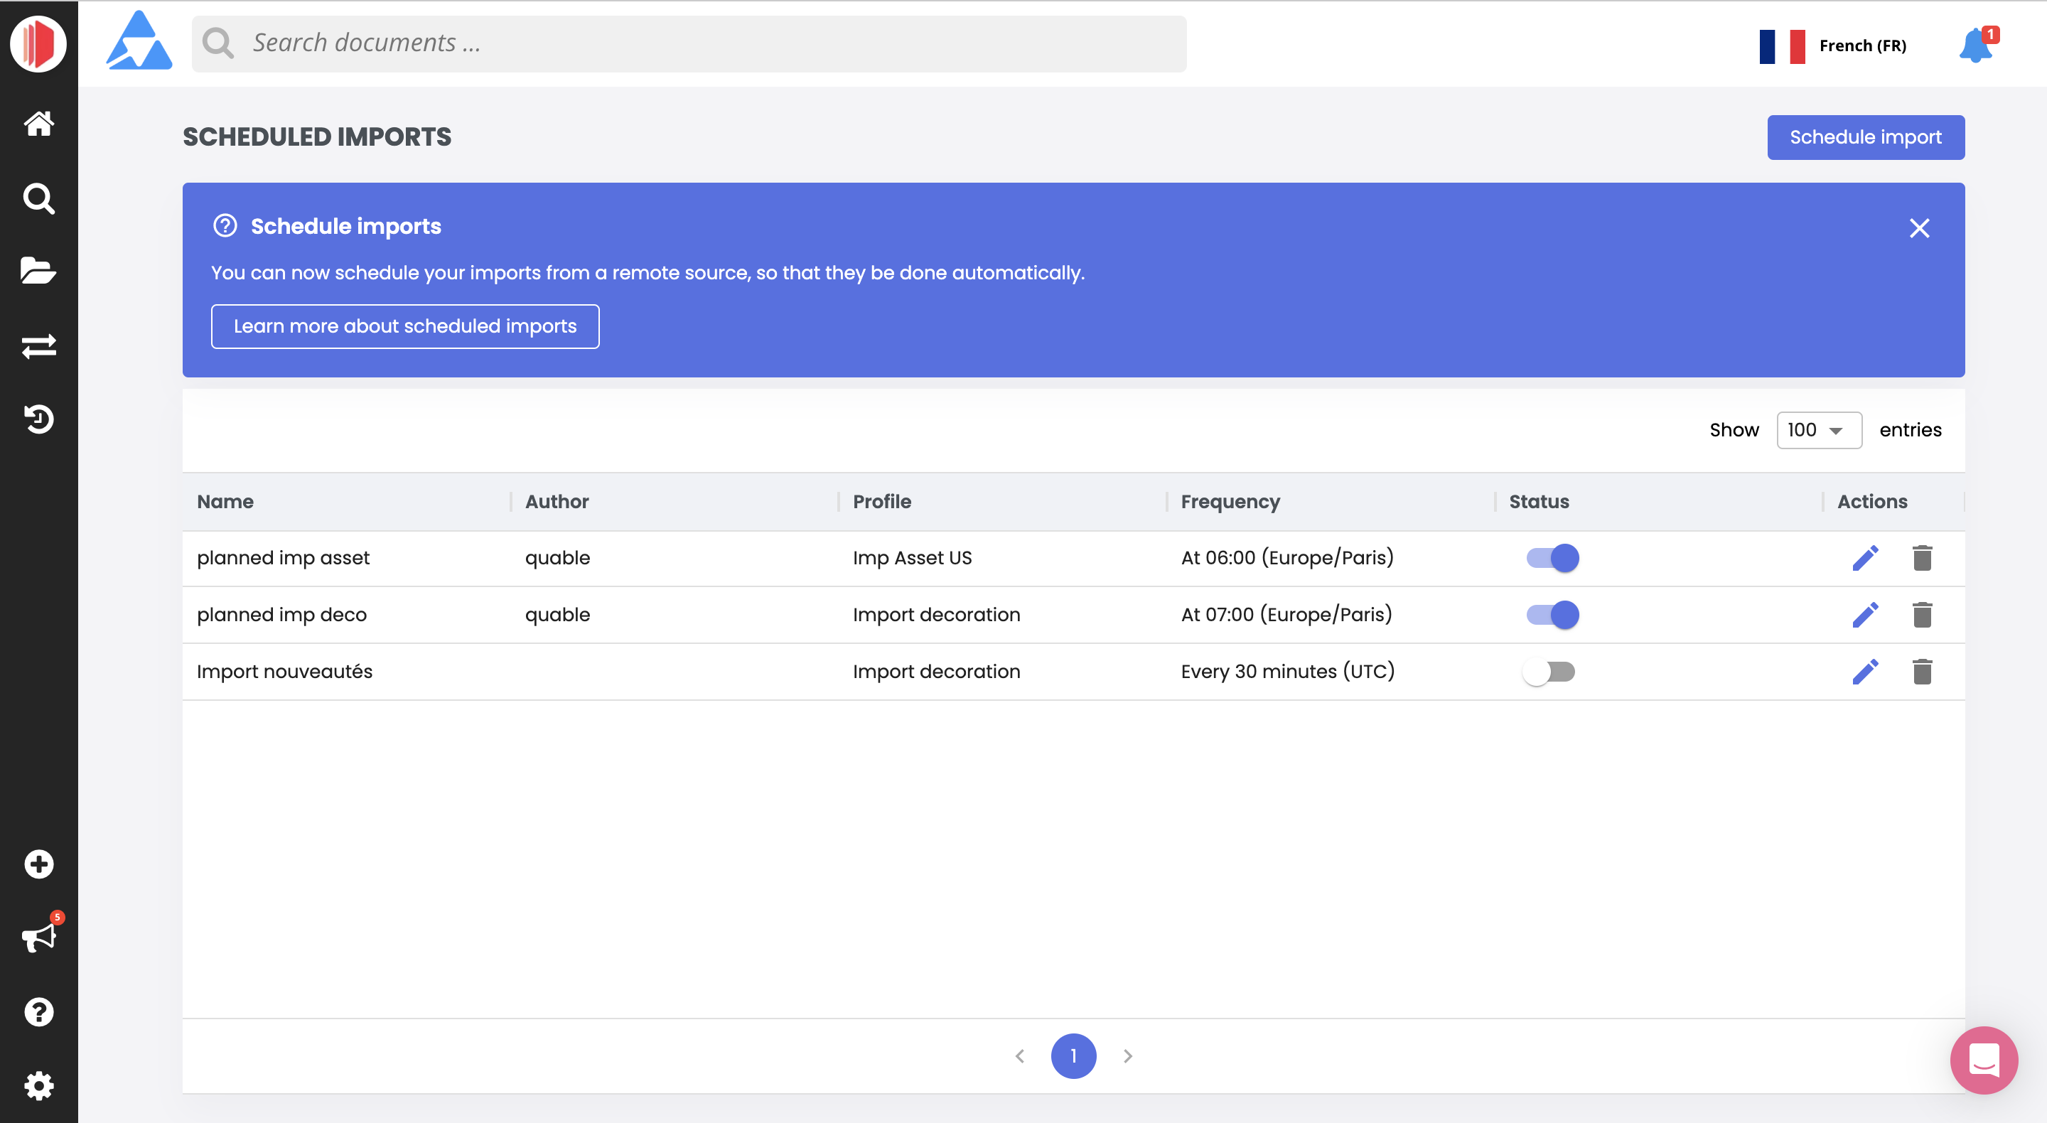
Task: Click the plus circle icon in sidebar
Action: pyautogui.click(x=38, y=864)
